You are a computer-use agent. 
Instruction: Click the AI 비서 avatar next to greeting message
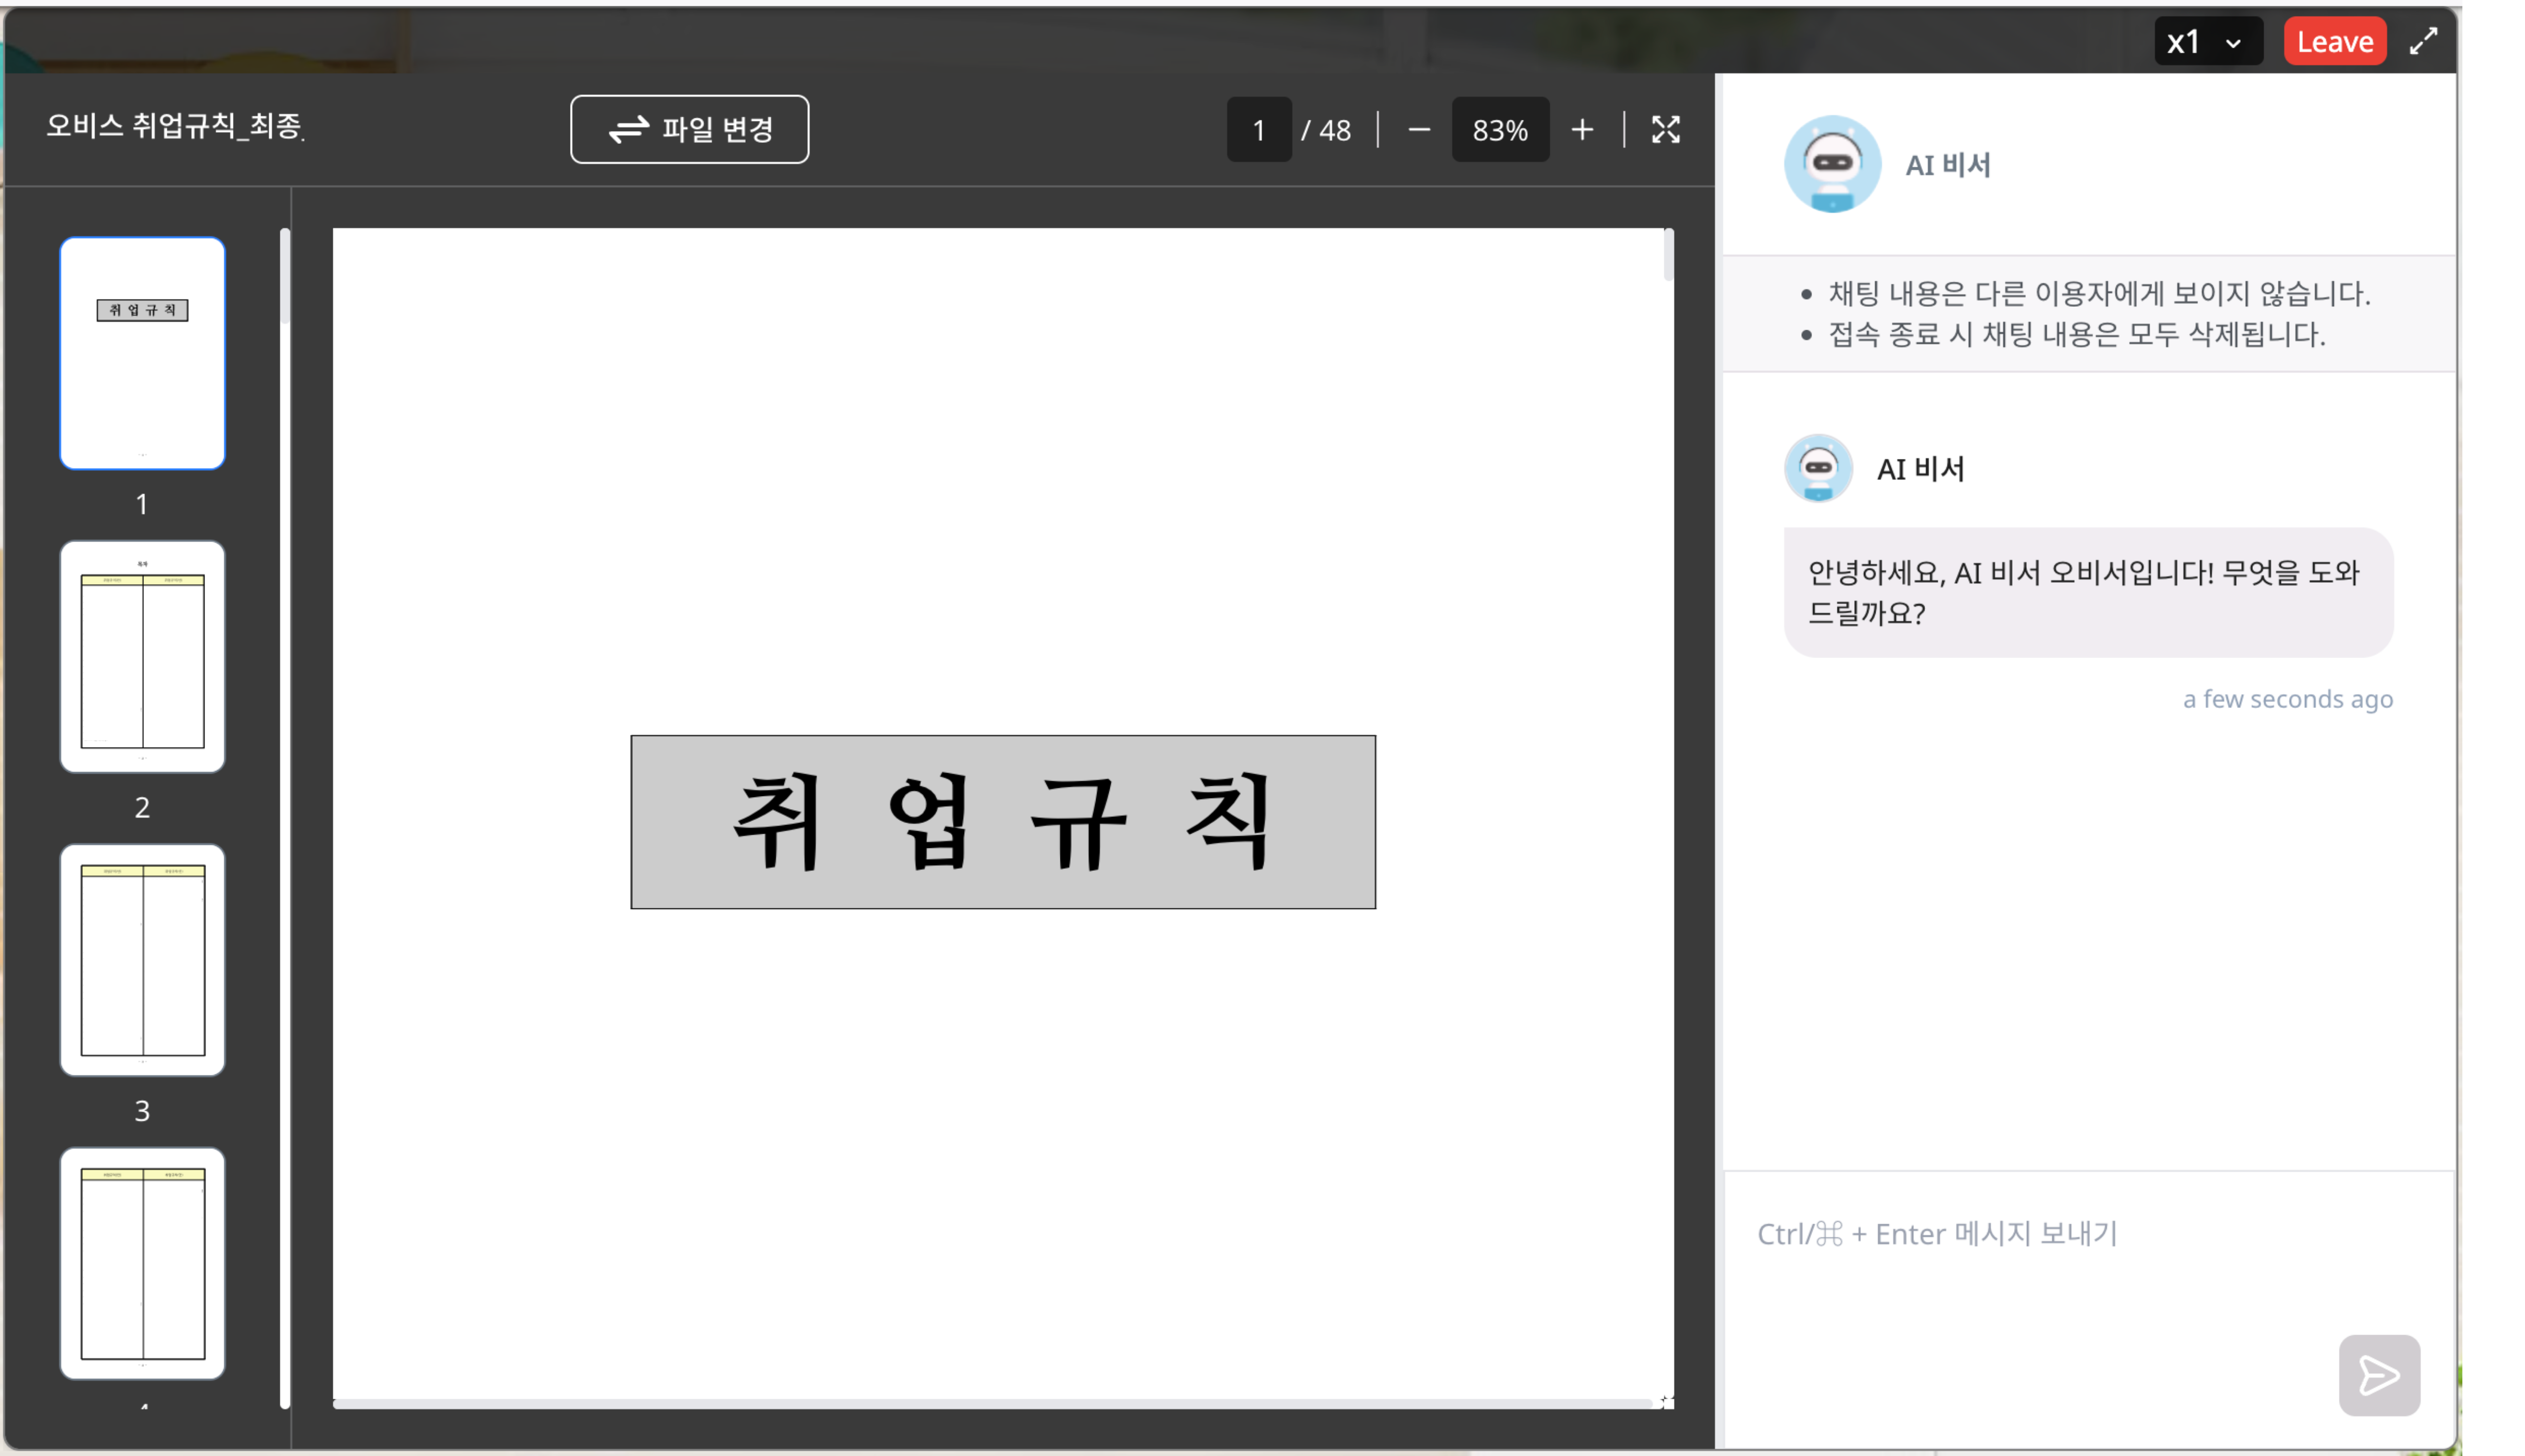[1817, 468]
